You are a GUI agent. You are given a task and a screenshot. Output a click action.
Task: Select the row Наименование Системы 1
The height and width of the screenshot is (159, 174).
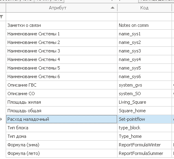coord(61,34)
